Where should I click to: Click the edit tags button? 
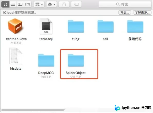[x=76, y=4]
